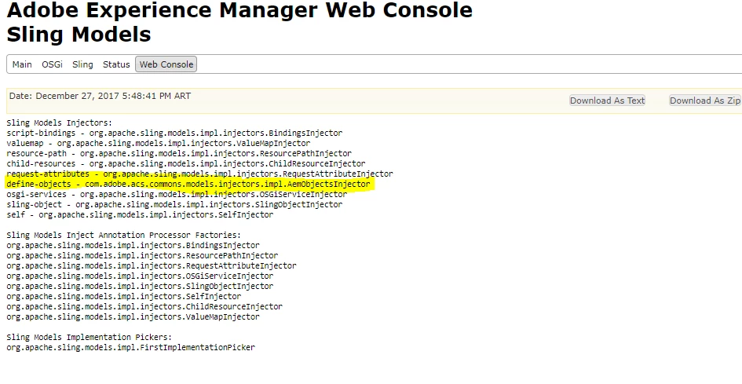Open the Sling menu
This screenshot has height=384, width=742.
[82, 64]
